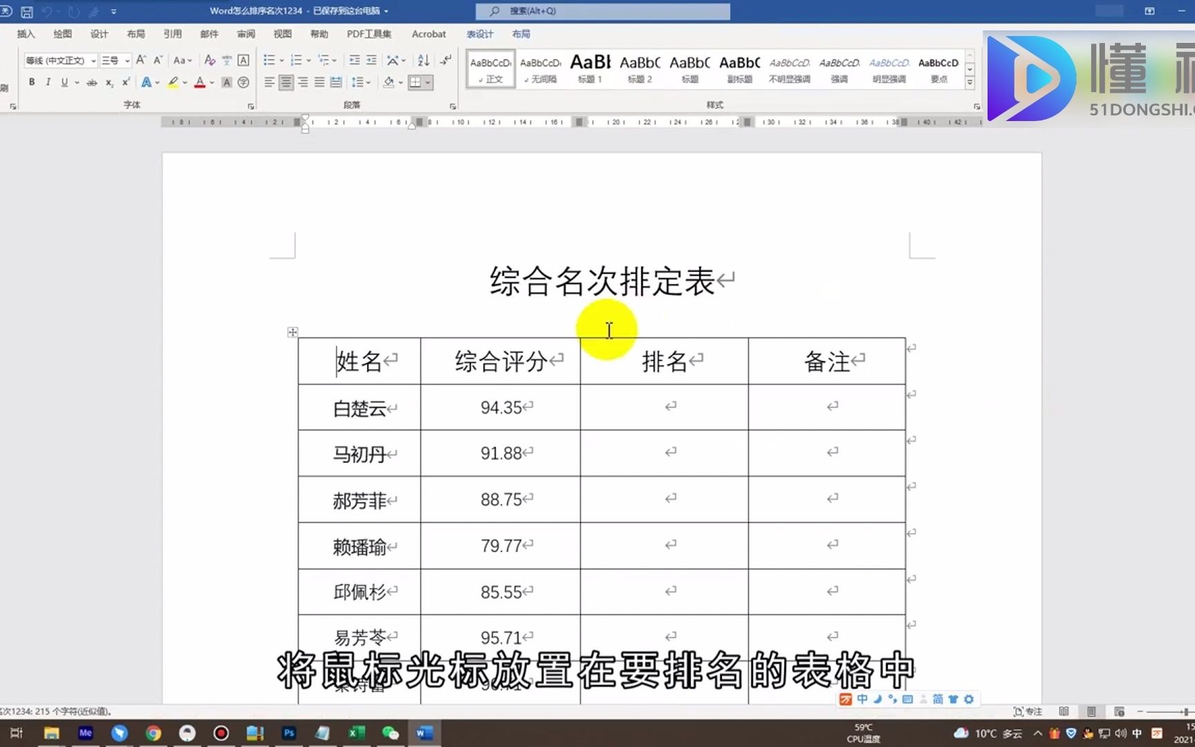Open the 设计 ribbon tab
The image size is (1195, 747).
pyautogui.click(x=99, y=34)
